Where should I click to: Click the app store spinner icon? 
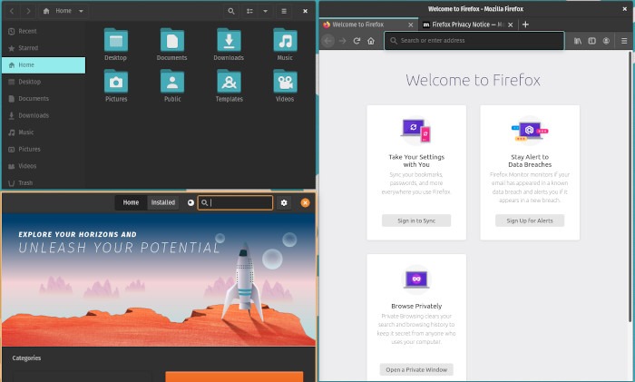point(190,202)
